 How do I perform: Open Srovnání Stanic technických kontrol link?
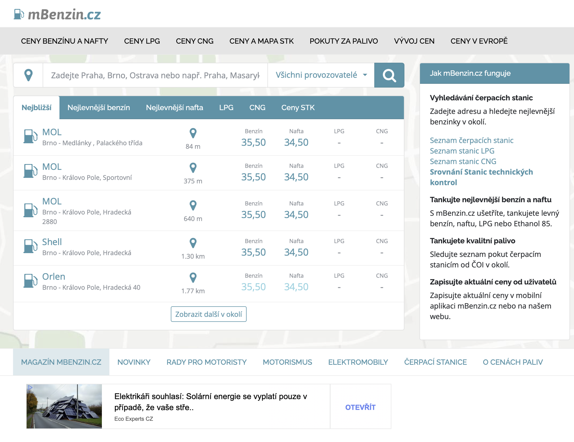click(x=481, y=177)
